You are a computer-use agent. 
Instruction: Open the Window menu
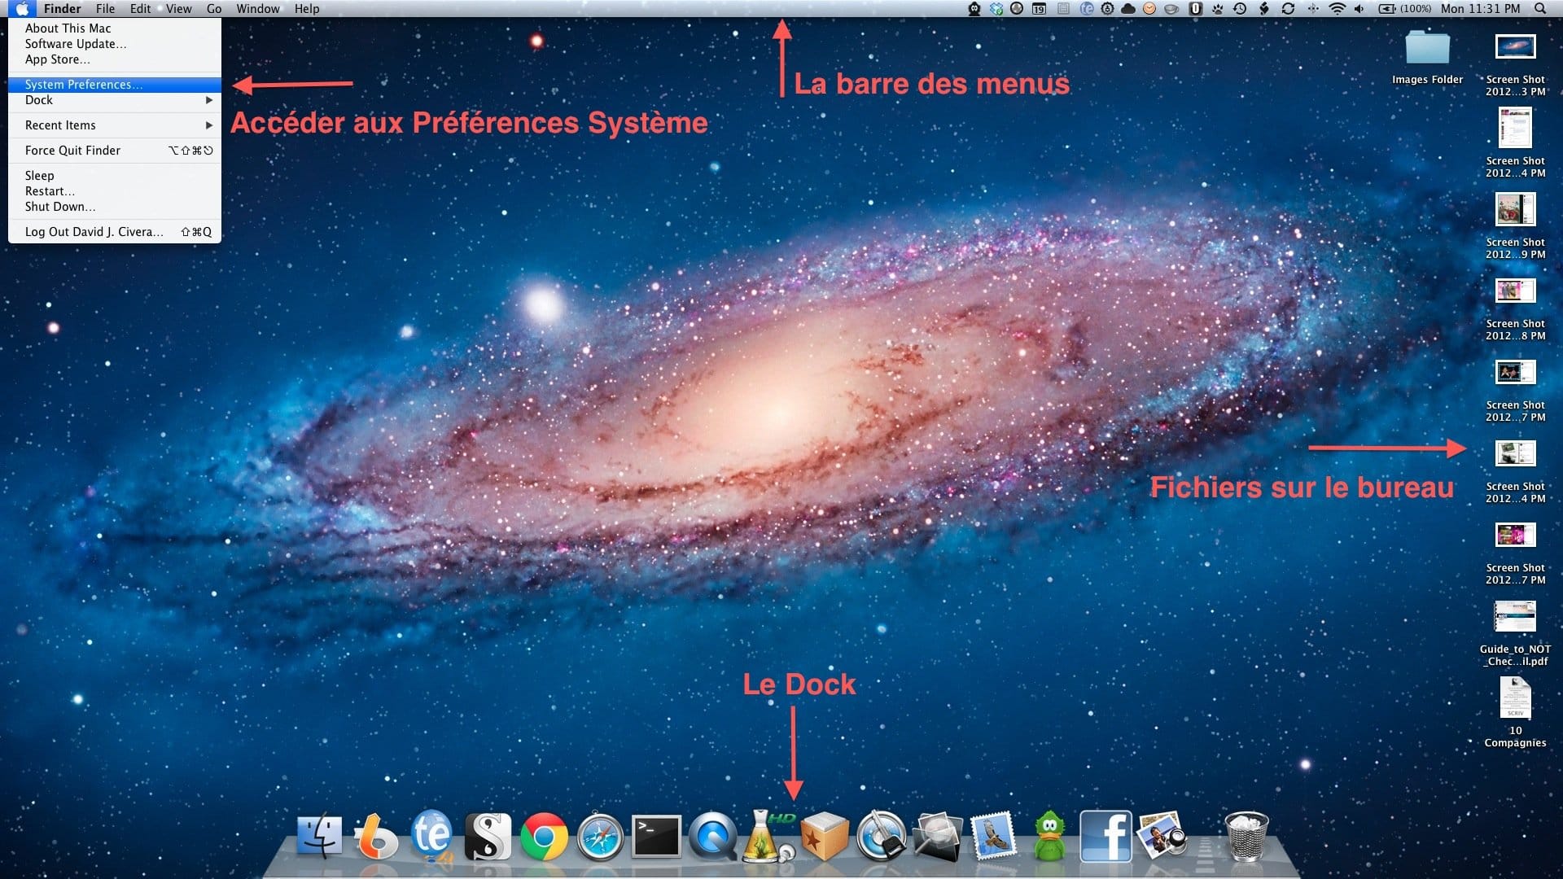[x=257, y=8]
